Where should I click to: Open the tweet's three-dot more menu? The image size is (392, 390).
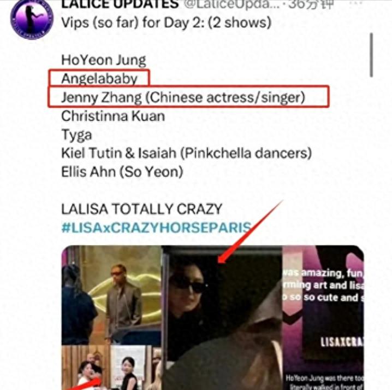pos(357,3)
